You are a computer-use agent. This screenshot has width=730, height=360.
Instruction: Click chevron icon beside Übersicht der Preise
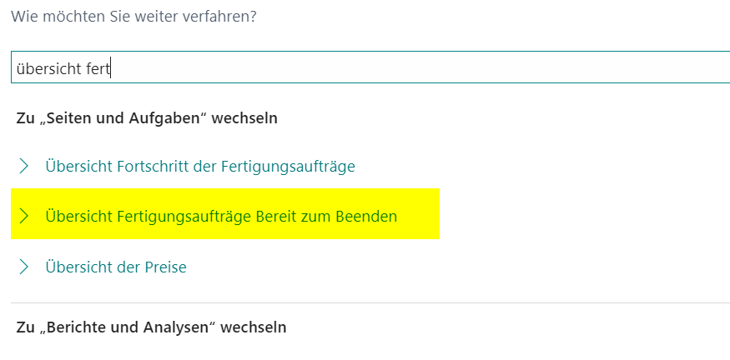pos(23,267)
